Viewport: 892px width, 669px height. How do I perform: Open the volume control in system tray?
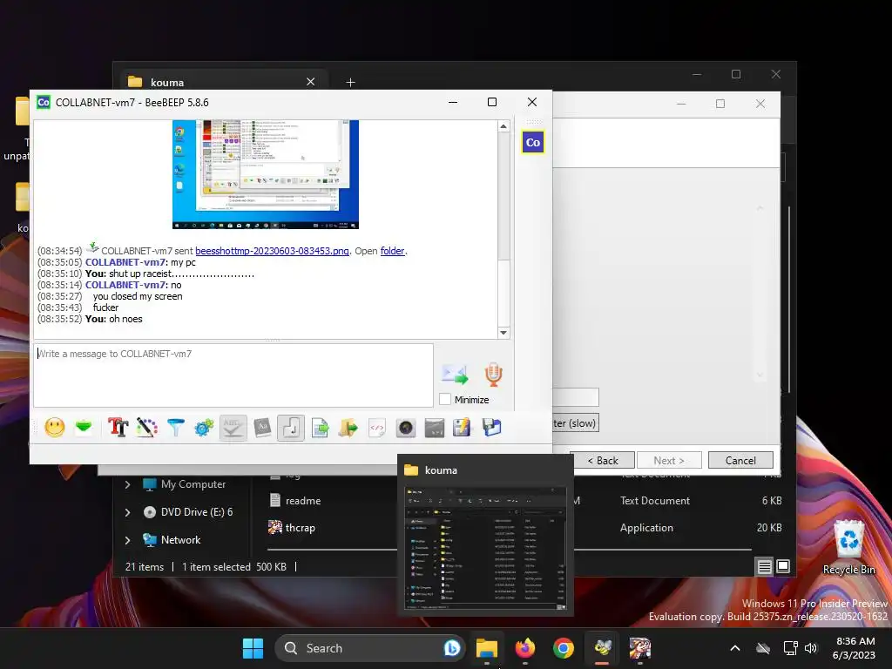(x=811, y=648)
